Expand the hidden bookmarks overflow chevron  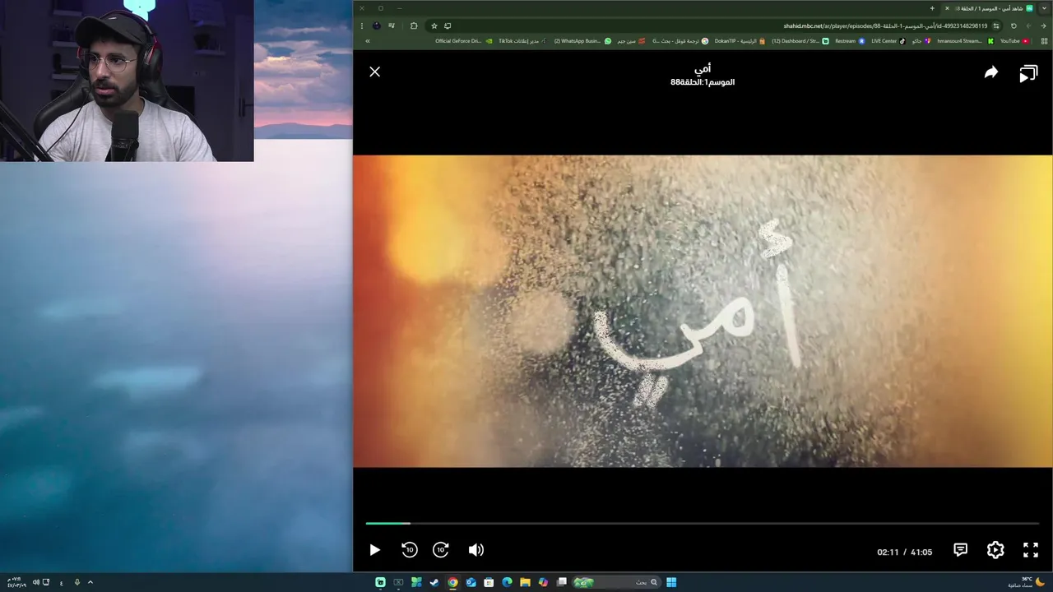368,40
